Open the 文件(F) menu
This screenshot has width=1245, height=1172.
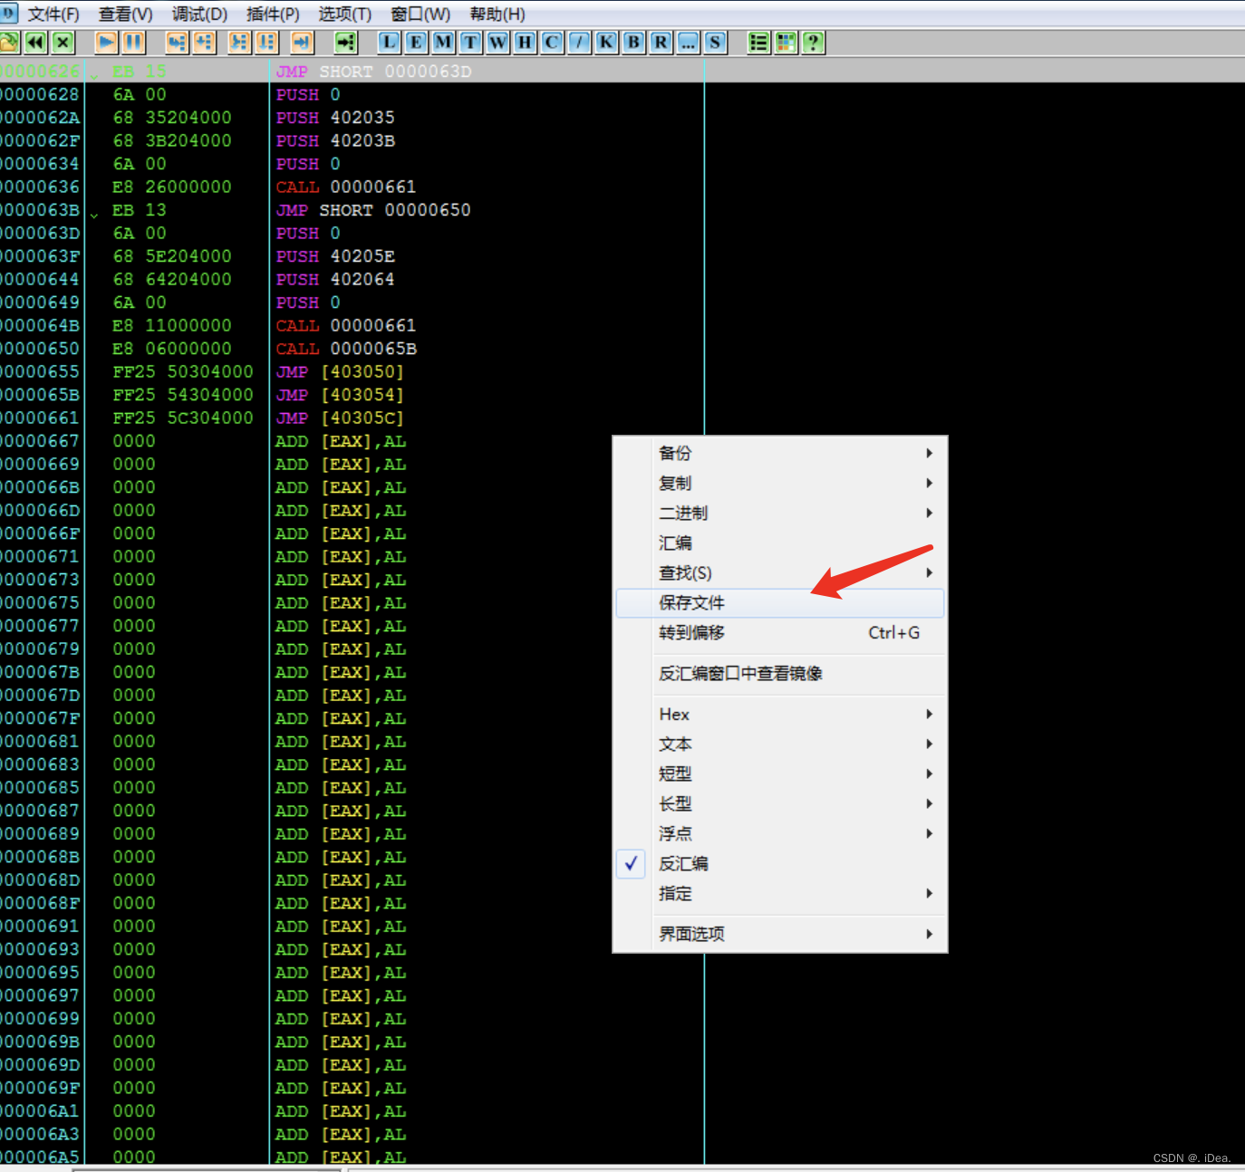[53, 14]
